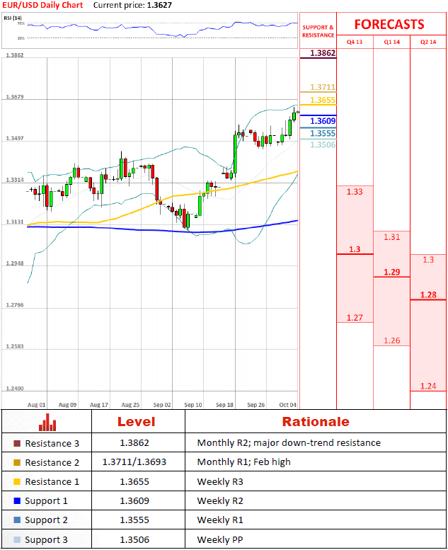Image resolution: width=448 pixels, height=550 pixels.
Task: Select the 'Q1 14' forecast column header
Action: click(x=391, y=42)
